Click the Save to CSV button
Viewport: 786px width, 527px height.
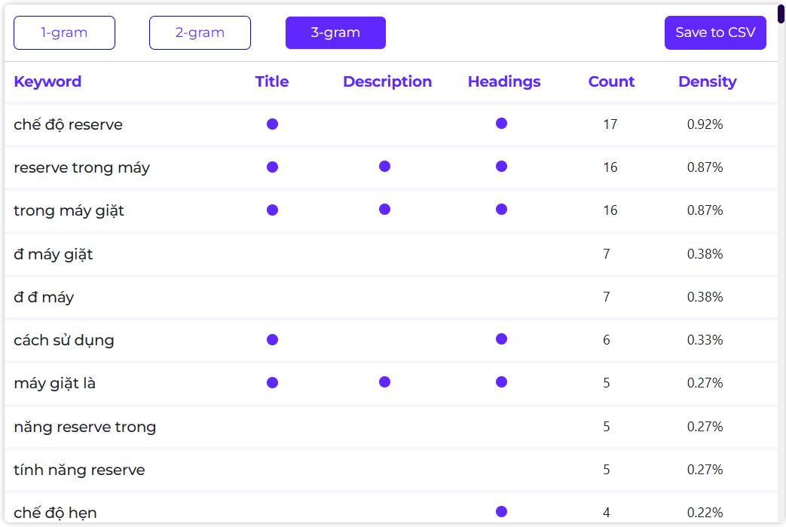coord(715,33)
